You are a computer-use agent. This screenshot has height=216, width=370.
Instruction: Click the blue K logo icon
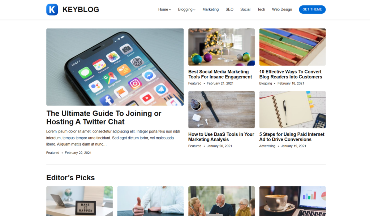[x=52, y=9]
